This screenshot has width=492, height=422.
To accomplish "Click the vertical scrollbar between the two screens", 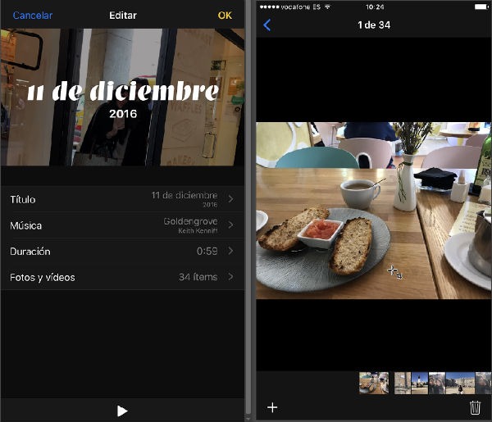I will pyautogui.click(x=248, y=207).
